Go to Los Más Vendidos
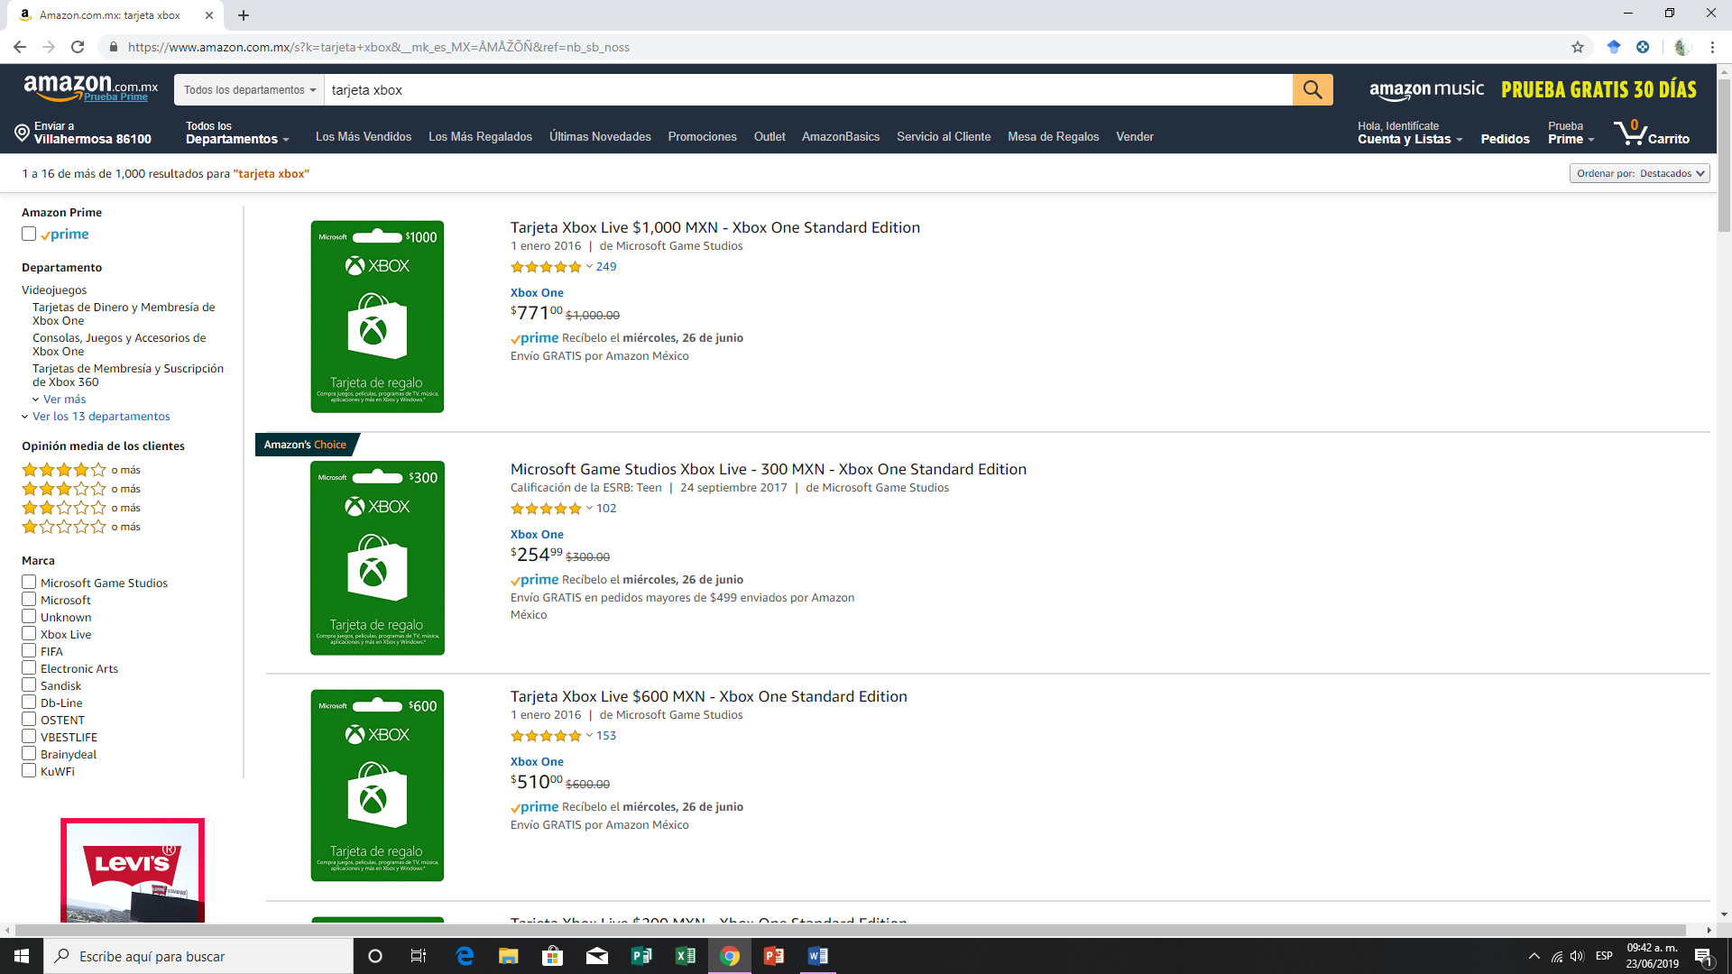Image resolution: width=1732 pixels, height=974 pixels. [364, 136]
